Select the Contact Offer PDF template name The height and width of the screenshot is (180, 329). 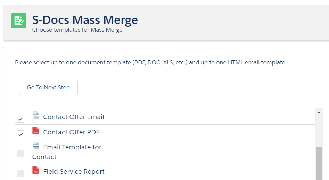coord(71,132)
